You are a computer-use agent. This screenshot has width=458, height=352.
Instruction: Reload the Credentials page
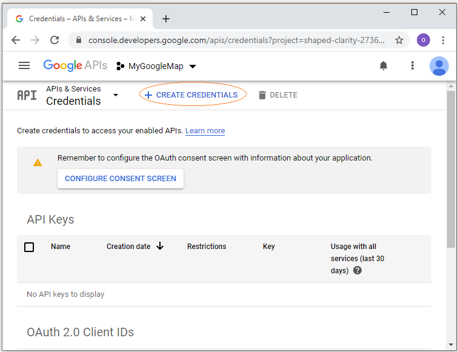coord(55,40)
